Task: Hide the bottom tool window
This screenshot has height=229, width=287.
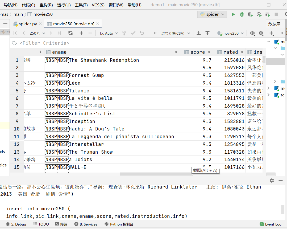Action: pos(281,181)
